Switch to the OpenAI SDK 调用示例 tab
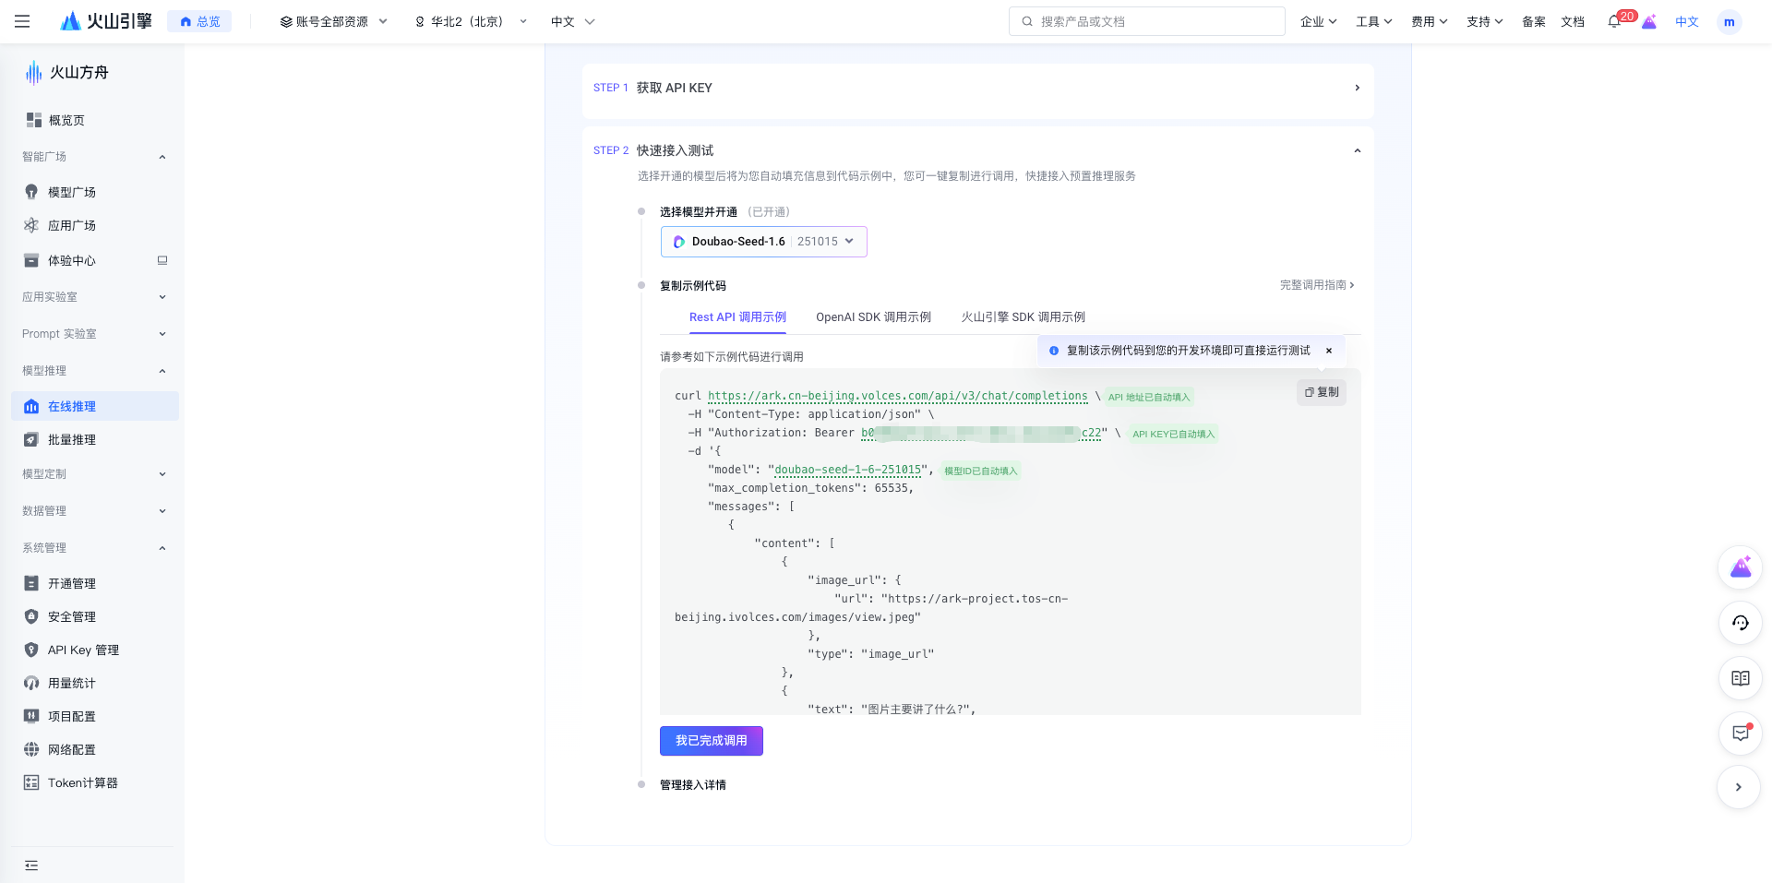Screen dimensions: 1772x883 (x=872, y=316)
